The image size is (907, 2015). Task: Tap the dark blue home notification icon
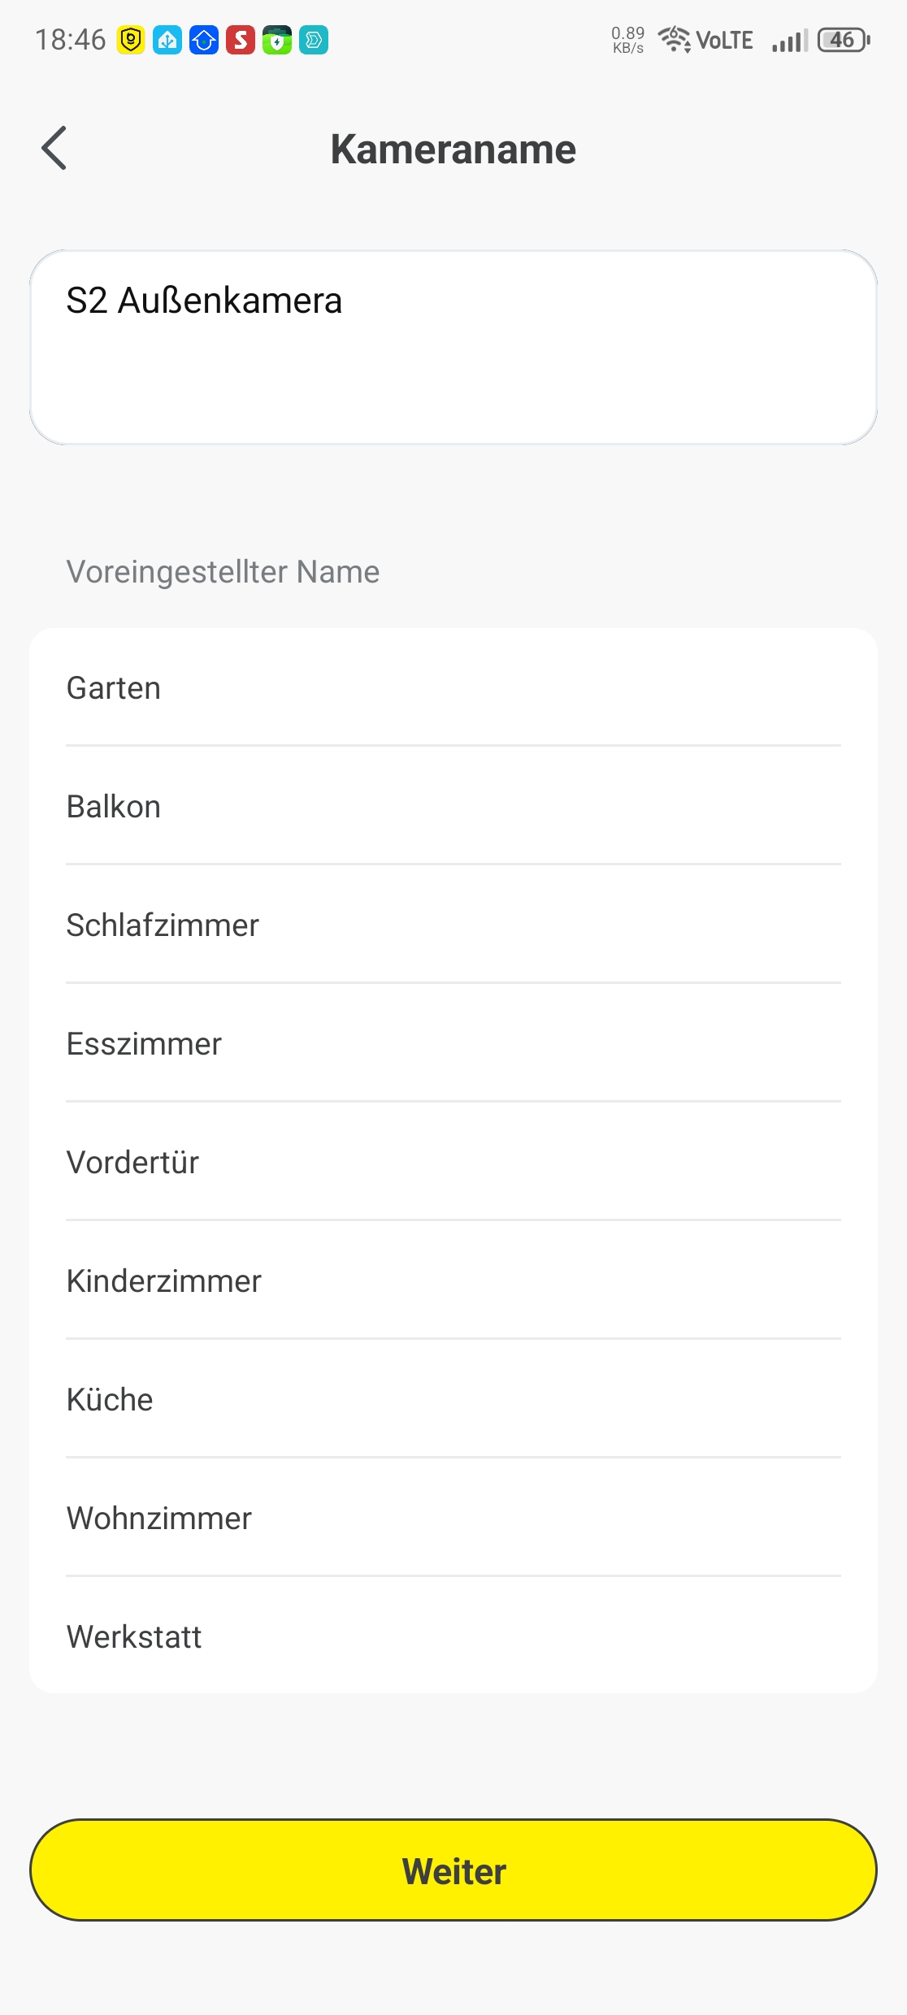coord(204,40)
